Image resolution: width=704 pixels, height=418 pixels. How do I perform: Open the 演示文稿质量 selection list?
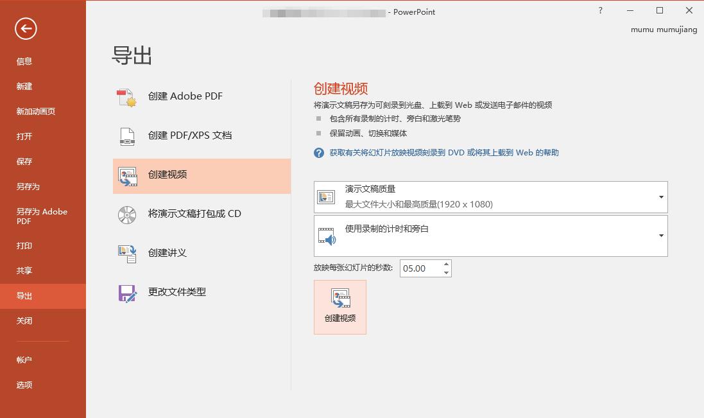click(491, 196)
